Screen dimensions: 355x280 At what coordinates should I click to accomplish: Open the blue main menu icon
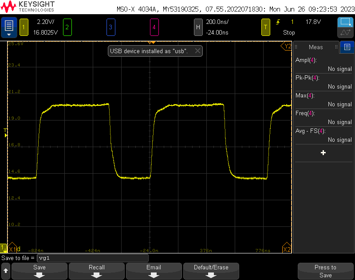[9, 27]
